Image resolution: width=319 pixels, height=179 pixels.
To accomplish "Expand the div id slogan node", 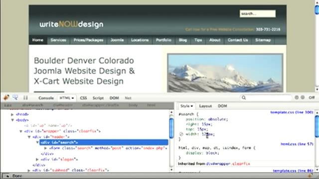I will pyautogui.click(x=37, y=159).
